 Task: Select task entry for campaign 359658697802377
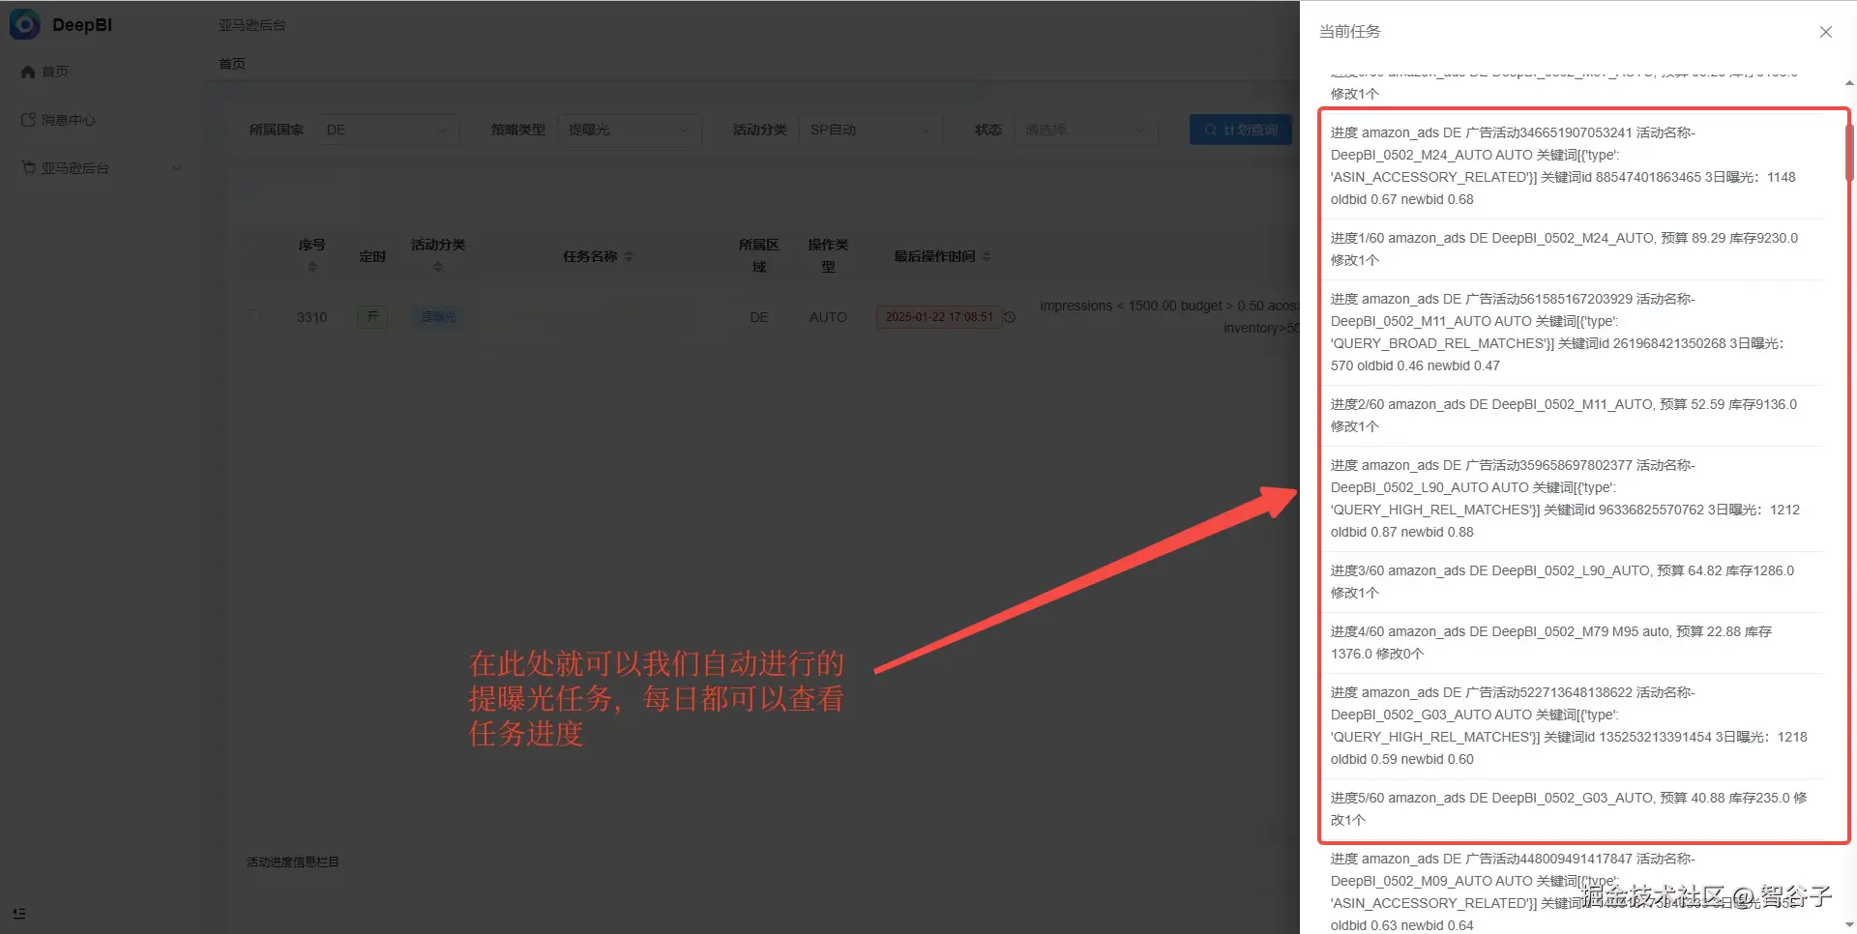coord(1571,499)
